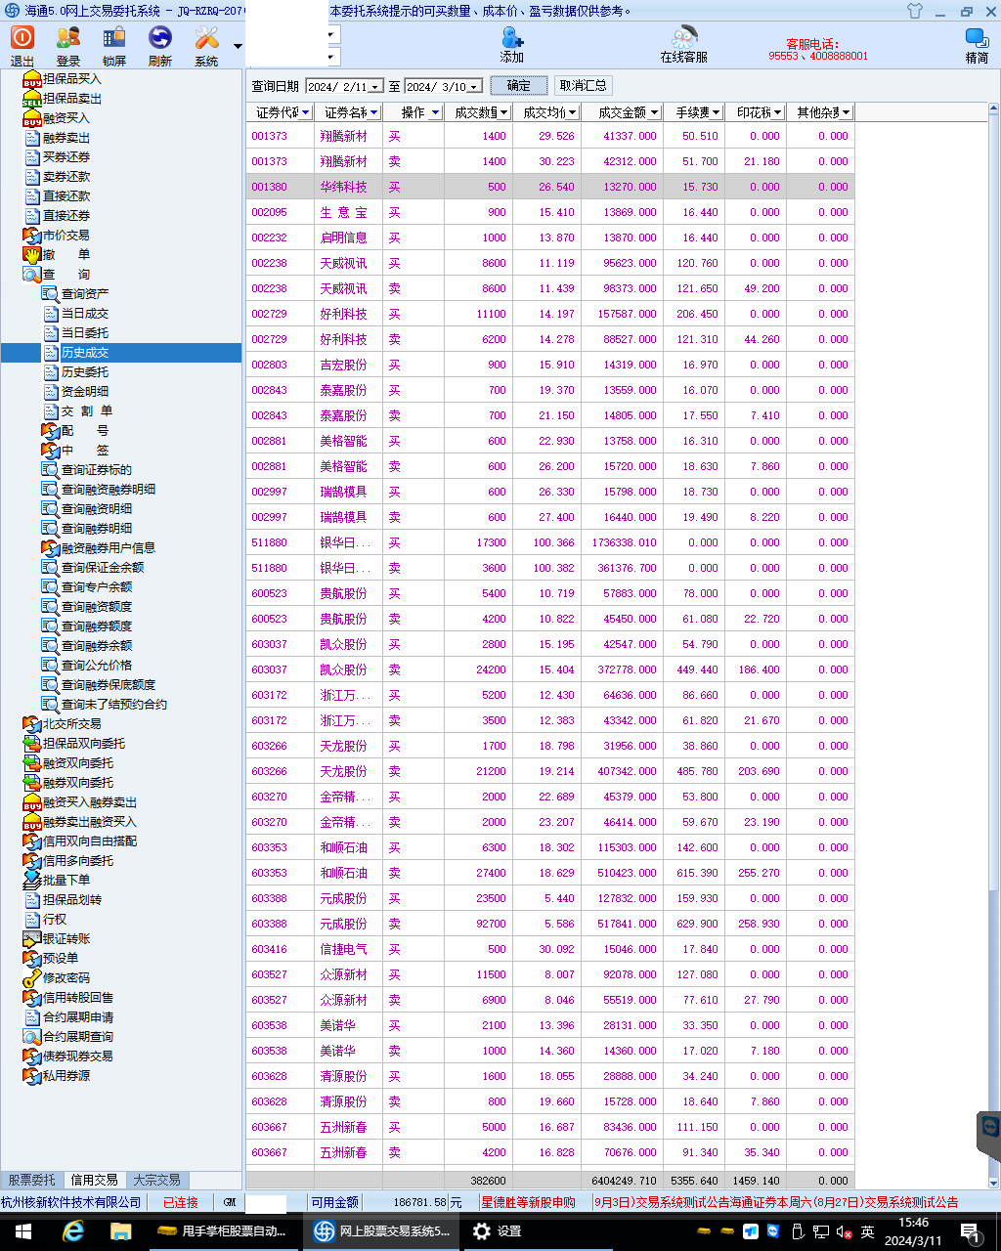Switch to the 大宗交易 tab
1001x1251 pixels.
156,1180
